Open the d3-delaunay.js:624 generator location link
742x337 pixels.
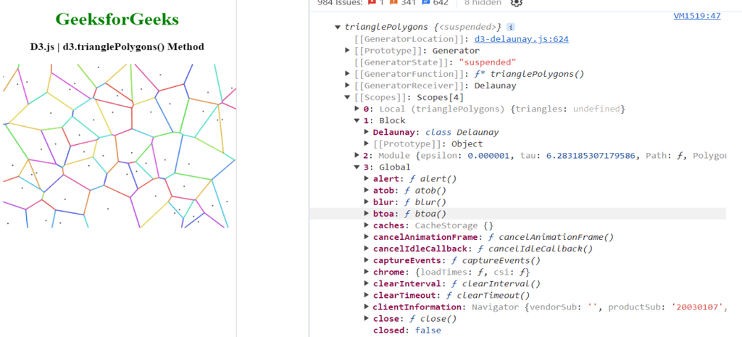522,39
